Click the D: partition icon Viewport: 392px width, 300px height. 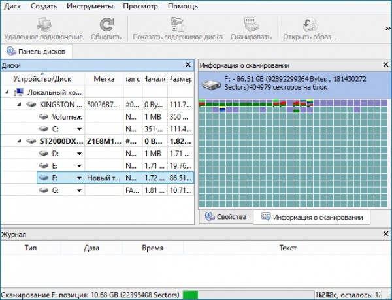click(x=43, y=153)
